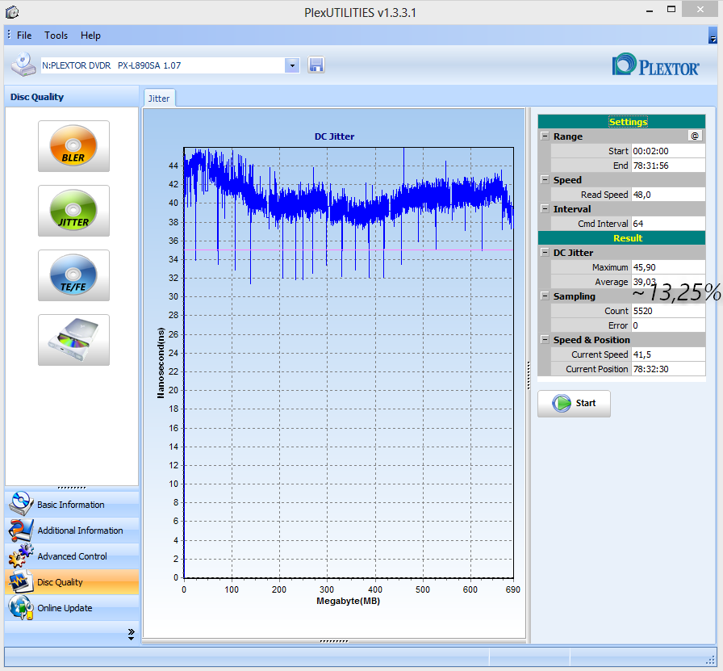The height and width of the screenshot is (671, 723).
Task: Click the Result header label
Action: click(x=628, y=238)
